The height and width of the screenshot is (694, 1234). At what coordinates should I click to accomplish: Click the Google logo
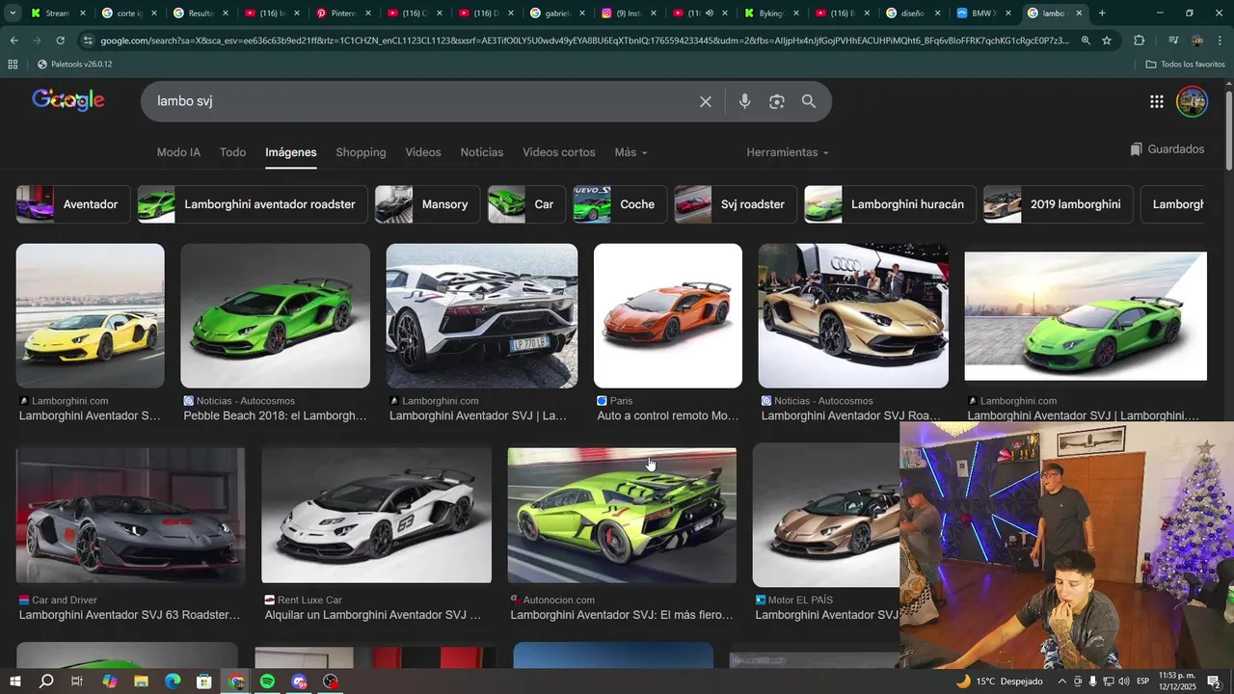[68, 99]
